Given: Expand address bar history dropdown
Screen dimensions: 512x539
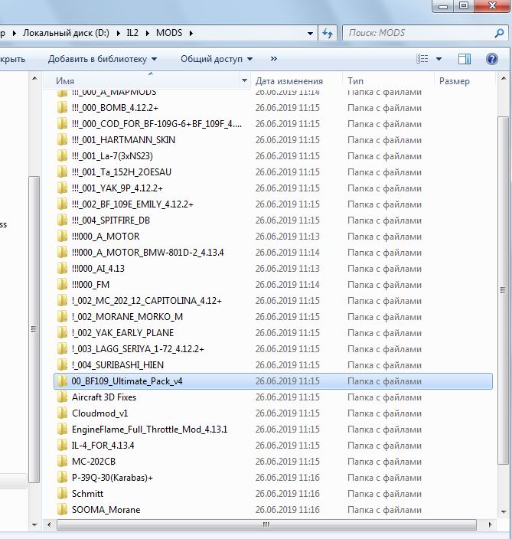Looking at the screenshot, I should [310, 34].
